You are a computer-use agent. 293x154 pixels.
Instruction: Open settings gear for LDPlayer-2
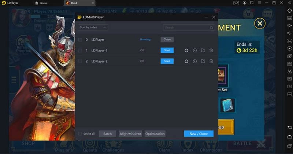click(x=186, y=61)
